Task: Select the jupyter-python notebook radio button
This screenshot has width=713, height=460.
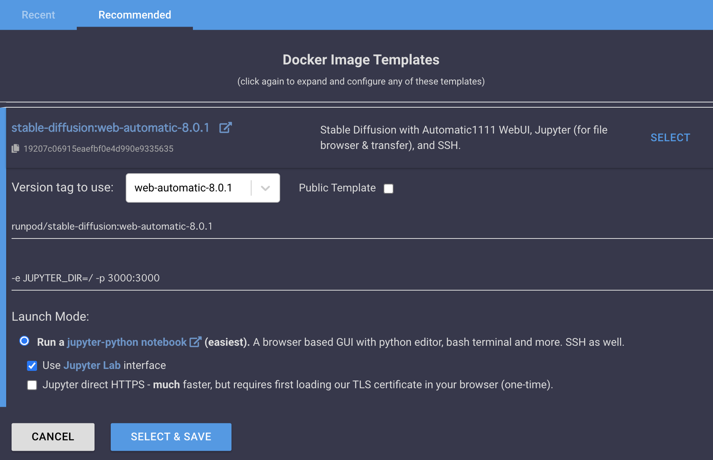Action: (24, 341)
